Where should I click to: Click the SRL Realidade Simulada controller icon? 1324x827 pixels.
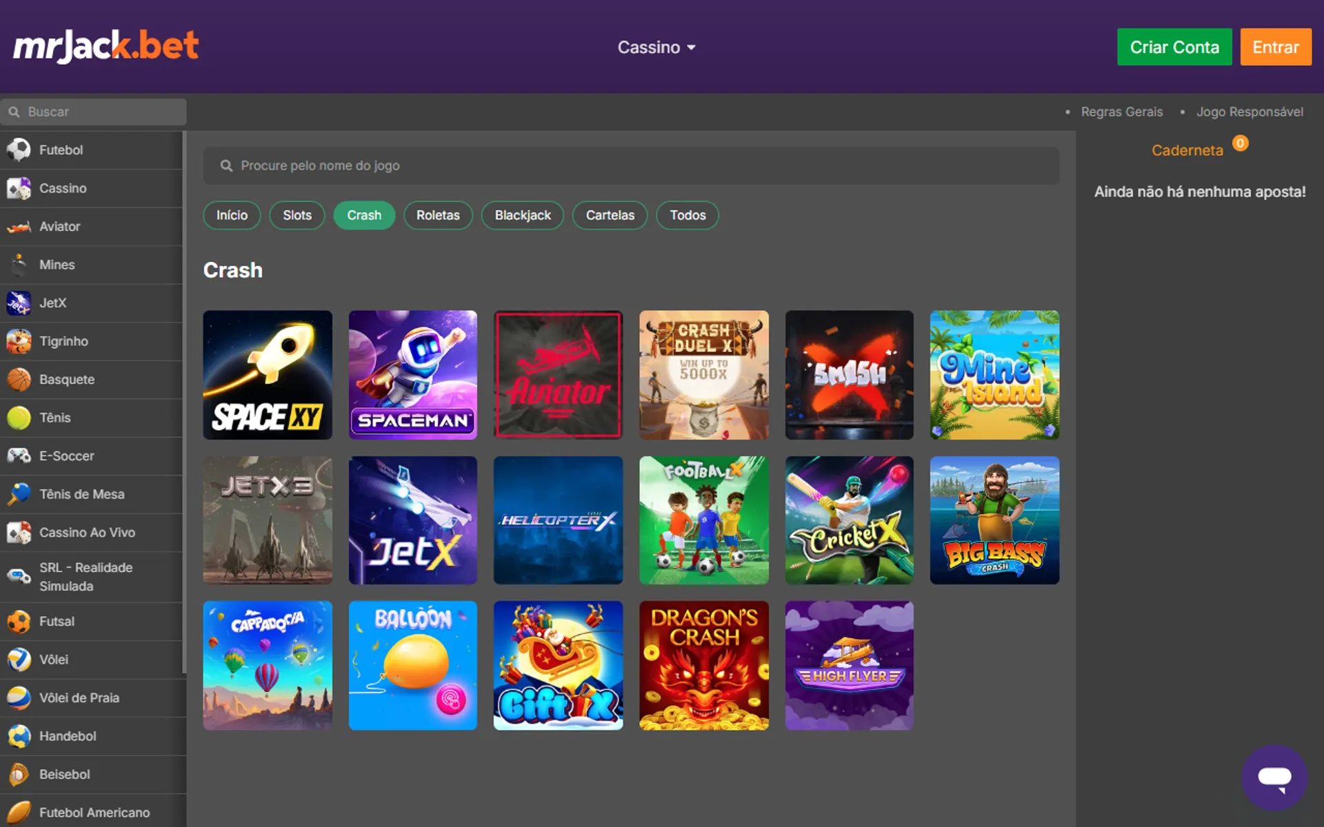pos(19,577)
